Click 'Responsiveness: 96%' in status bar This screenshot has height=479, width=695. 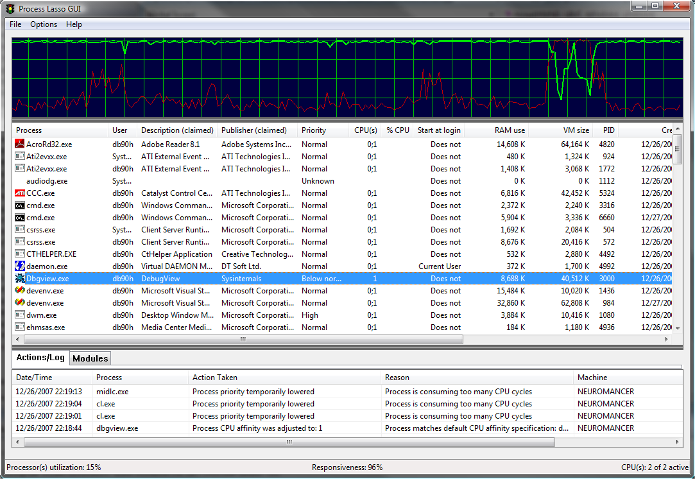coord(347,467)
